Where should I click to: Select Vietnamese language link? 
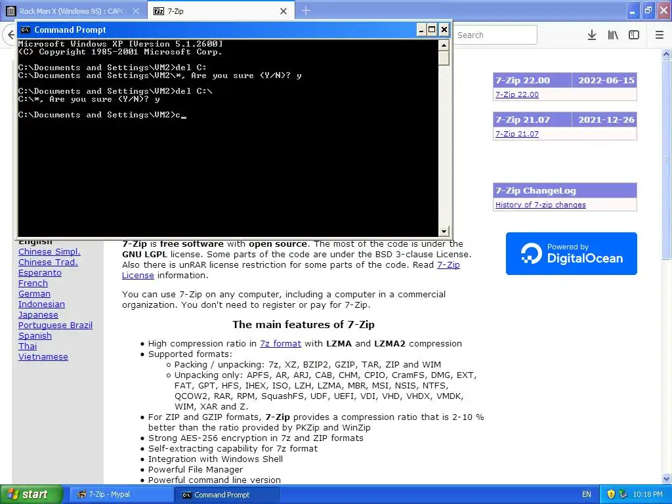coord(43,356)
